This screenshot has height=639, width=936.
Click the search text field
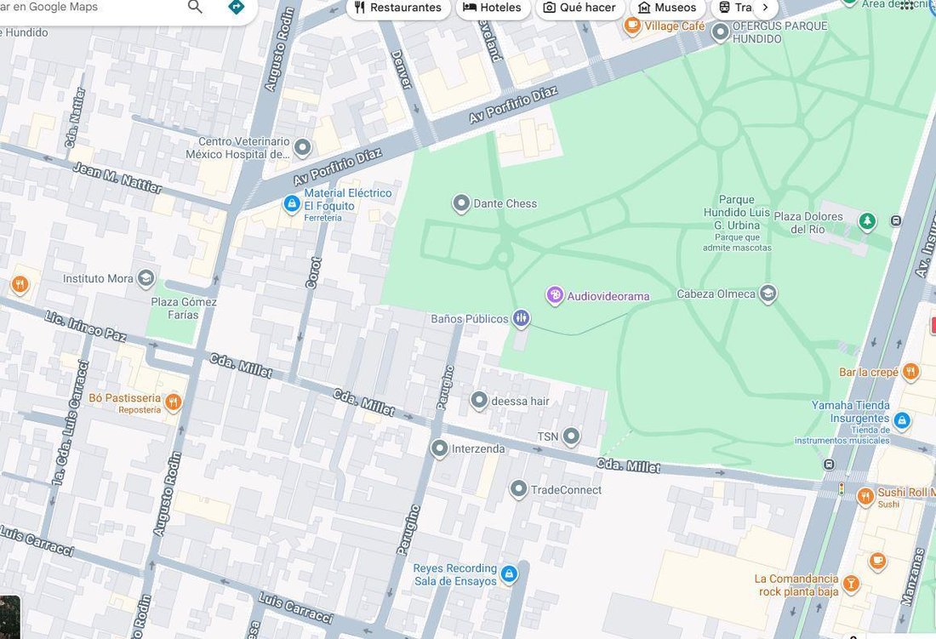click(89, 7)
